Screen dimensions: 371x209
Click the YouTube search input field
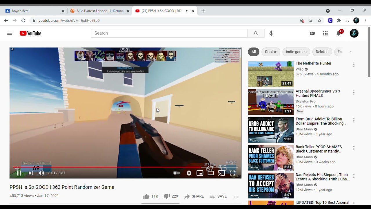point(169,33)
